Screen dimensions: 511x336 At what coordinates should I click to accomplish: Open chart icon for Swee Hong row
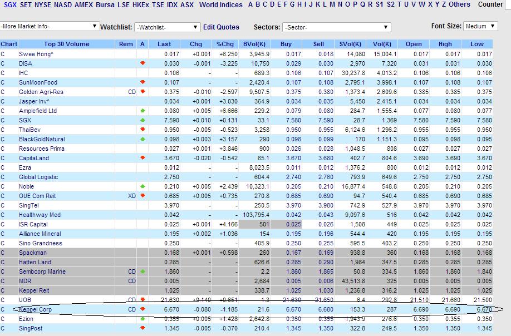coord(3,54)
